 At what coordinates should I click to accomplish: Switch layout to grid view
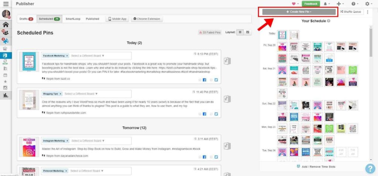(x=248, y=32)
